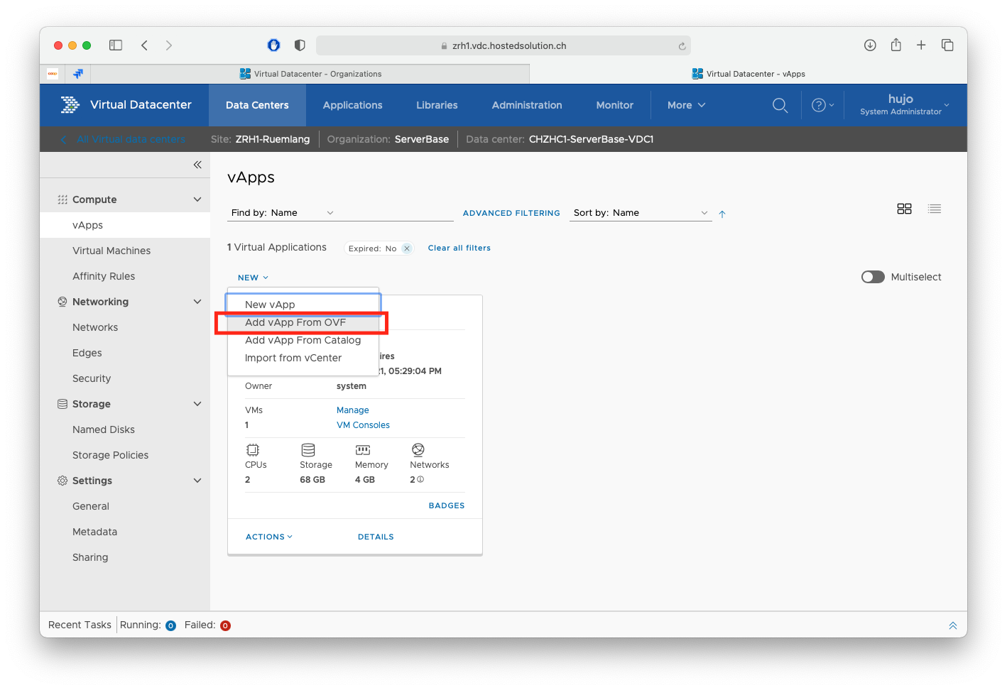Viewport: 1007px width, 690px height.
Task: Open the Sort by Name dropdown
Action: (641, 213)
